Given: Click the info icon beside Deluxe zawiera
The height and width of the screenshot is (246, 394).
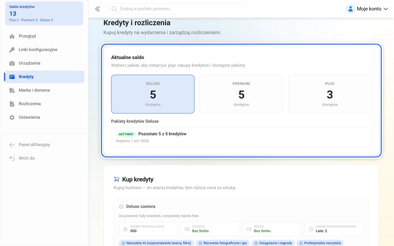Looking at the screenshot, I should (121, 207).
